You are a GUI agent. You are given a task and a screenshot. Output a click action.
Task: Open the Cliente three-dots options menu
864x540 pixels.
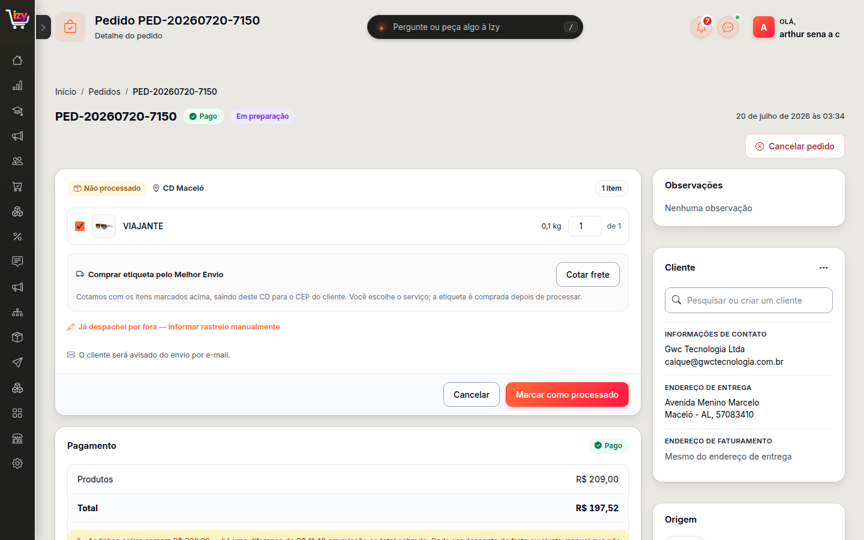click(x=824, y=268)
